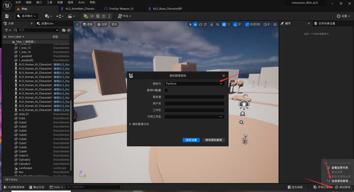
Task: Switch to the Overlay-Weapon_UI tab
Action: click(x=119, y=8)
